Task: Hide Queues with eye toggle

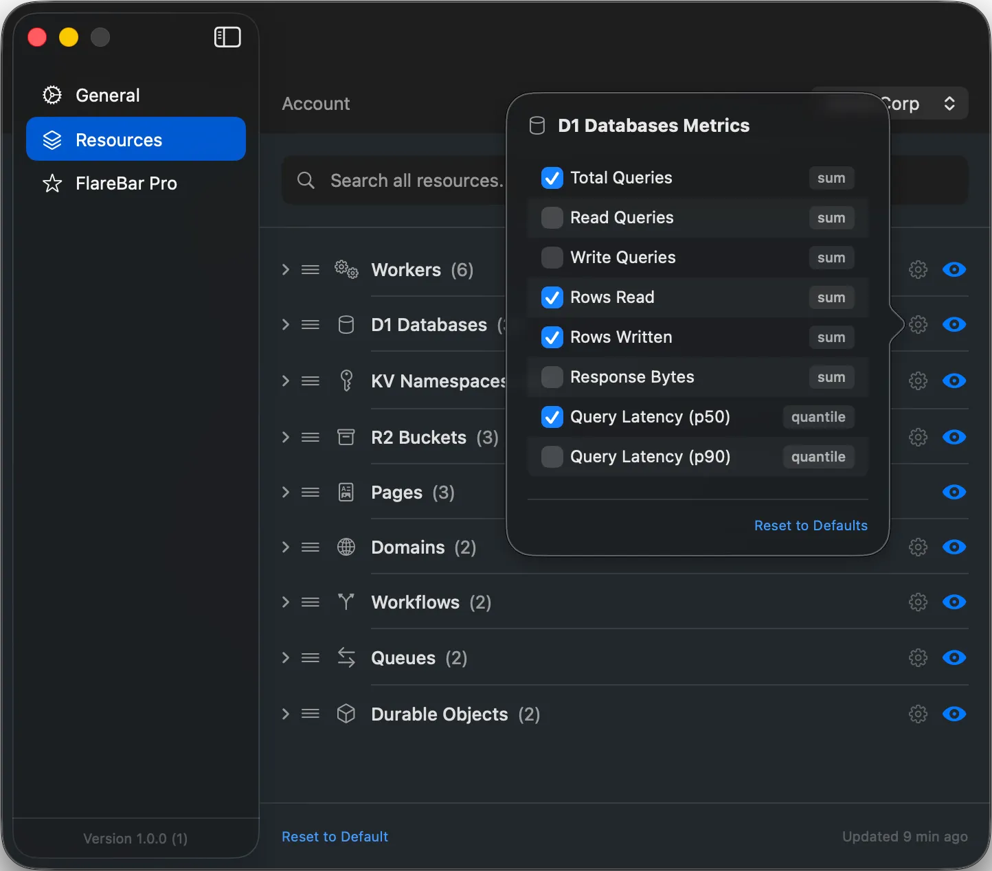Action: pyautogui.click(x=954, y=657)
